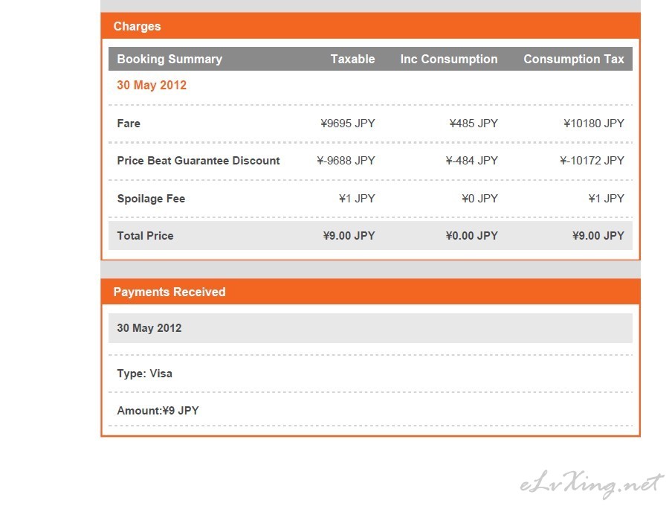
Task: Click the Total Price row label
Action: pos(145,236)
